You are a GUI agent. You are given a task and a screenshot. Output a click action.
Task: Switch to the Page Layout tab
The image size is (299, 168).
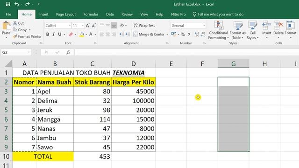click(x=66, y=14)
